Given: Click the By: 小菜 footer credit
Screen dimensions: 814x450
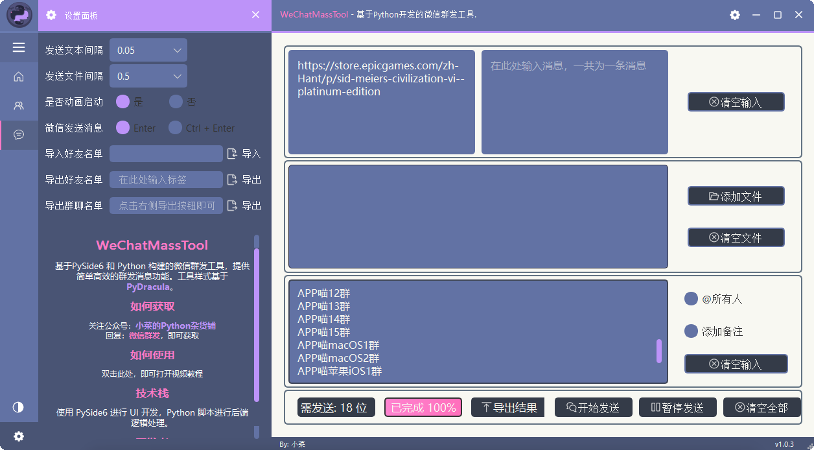Looking at the screenshot, I should point(292,444).
